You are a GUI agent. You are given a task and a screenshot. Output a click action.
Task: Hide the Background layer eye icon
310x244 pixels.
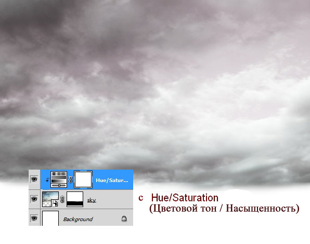(34, 218)
